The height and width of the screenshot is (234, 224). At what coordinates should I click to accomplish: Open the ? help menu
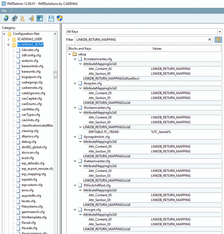point(12,10)
